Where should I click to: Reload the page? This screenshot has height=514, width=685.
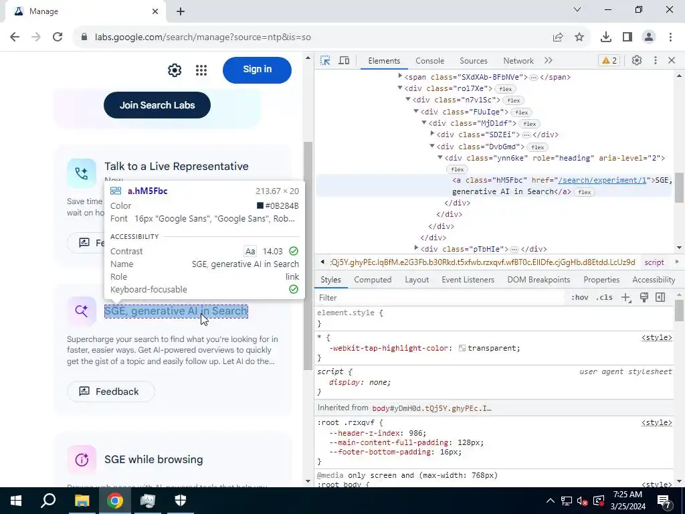(58, 37)
